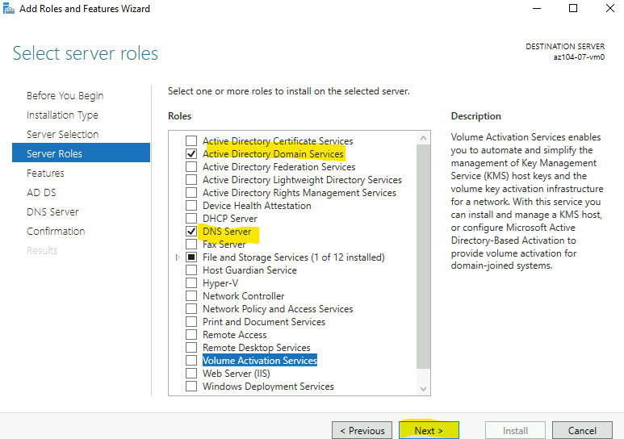Screen dimensions: 624x439
Task: Click scroll down arrow in Roles list
Action: pos(424,389)
